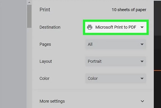Viewport: 161px width, 108px height.
Task: Open the Color mode selector value
Action: tap(116, 79)
